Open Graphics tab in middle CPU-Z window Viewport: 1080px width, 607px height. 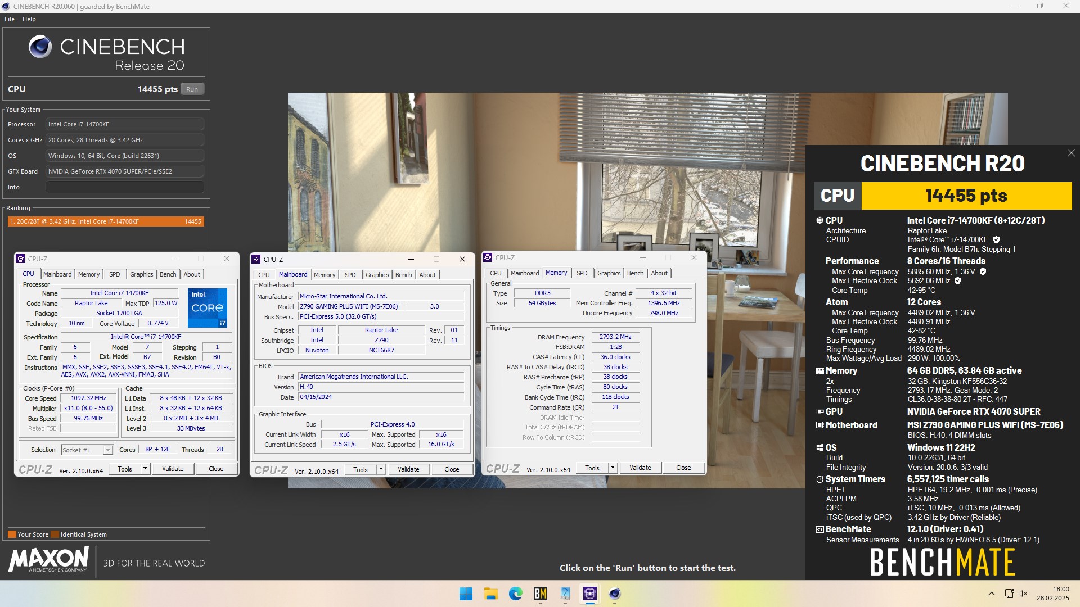tap(377, 275)
